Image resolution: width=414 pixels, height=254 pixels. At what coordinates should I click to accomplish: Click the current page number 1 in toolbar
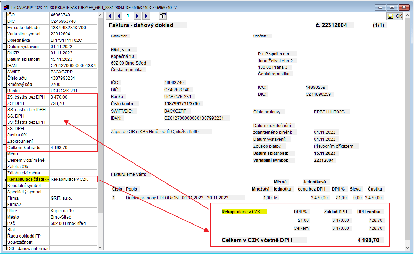(128, 15)
